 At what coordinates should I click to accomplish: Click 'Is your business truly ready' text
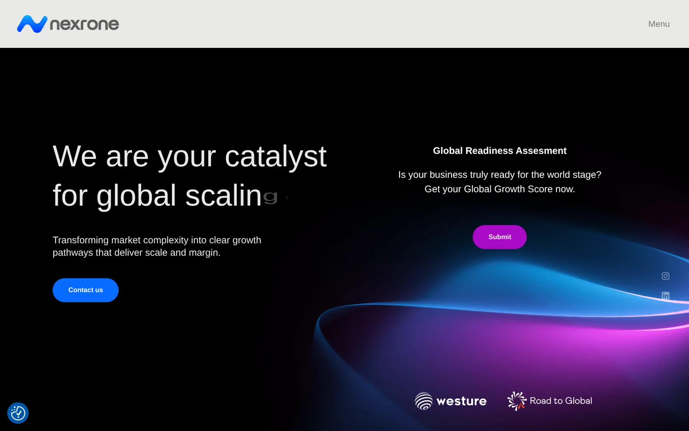coord(500,175)
